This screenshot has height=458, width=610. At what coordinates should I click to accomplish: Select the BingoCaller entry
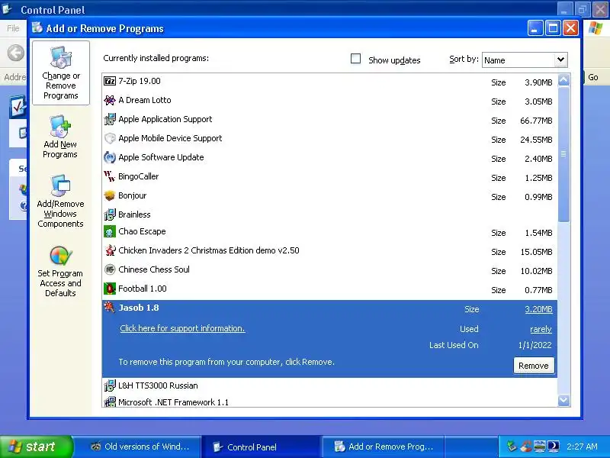(x=329, y=177)
